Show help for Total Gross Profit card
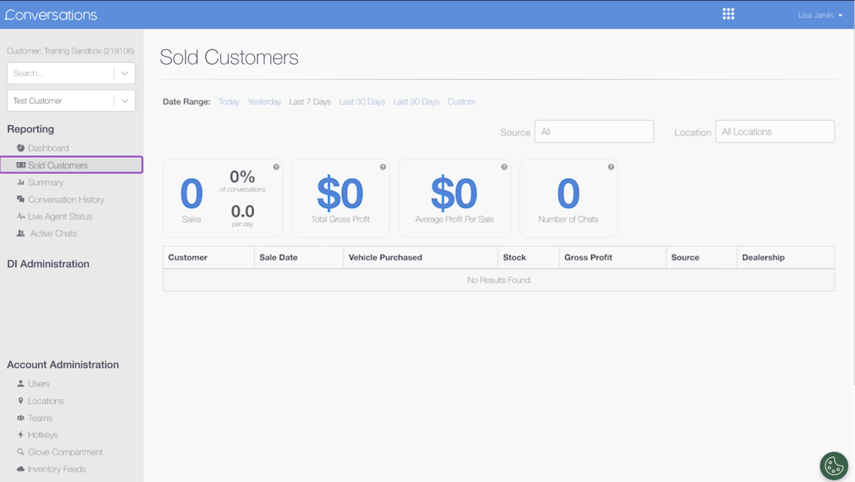The image size is (855, 482). pos(383,167)
